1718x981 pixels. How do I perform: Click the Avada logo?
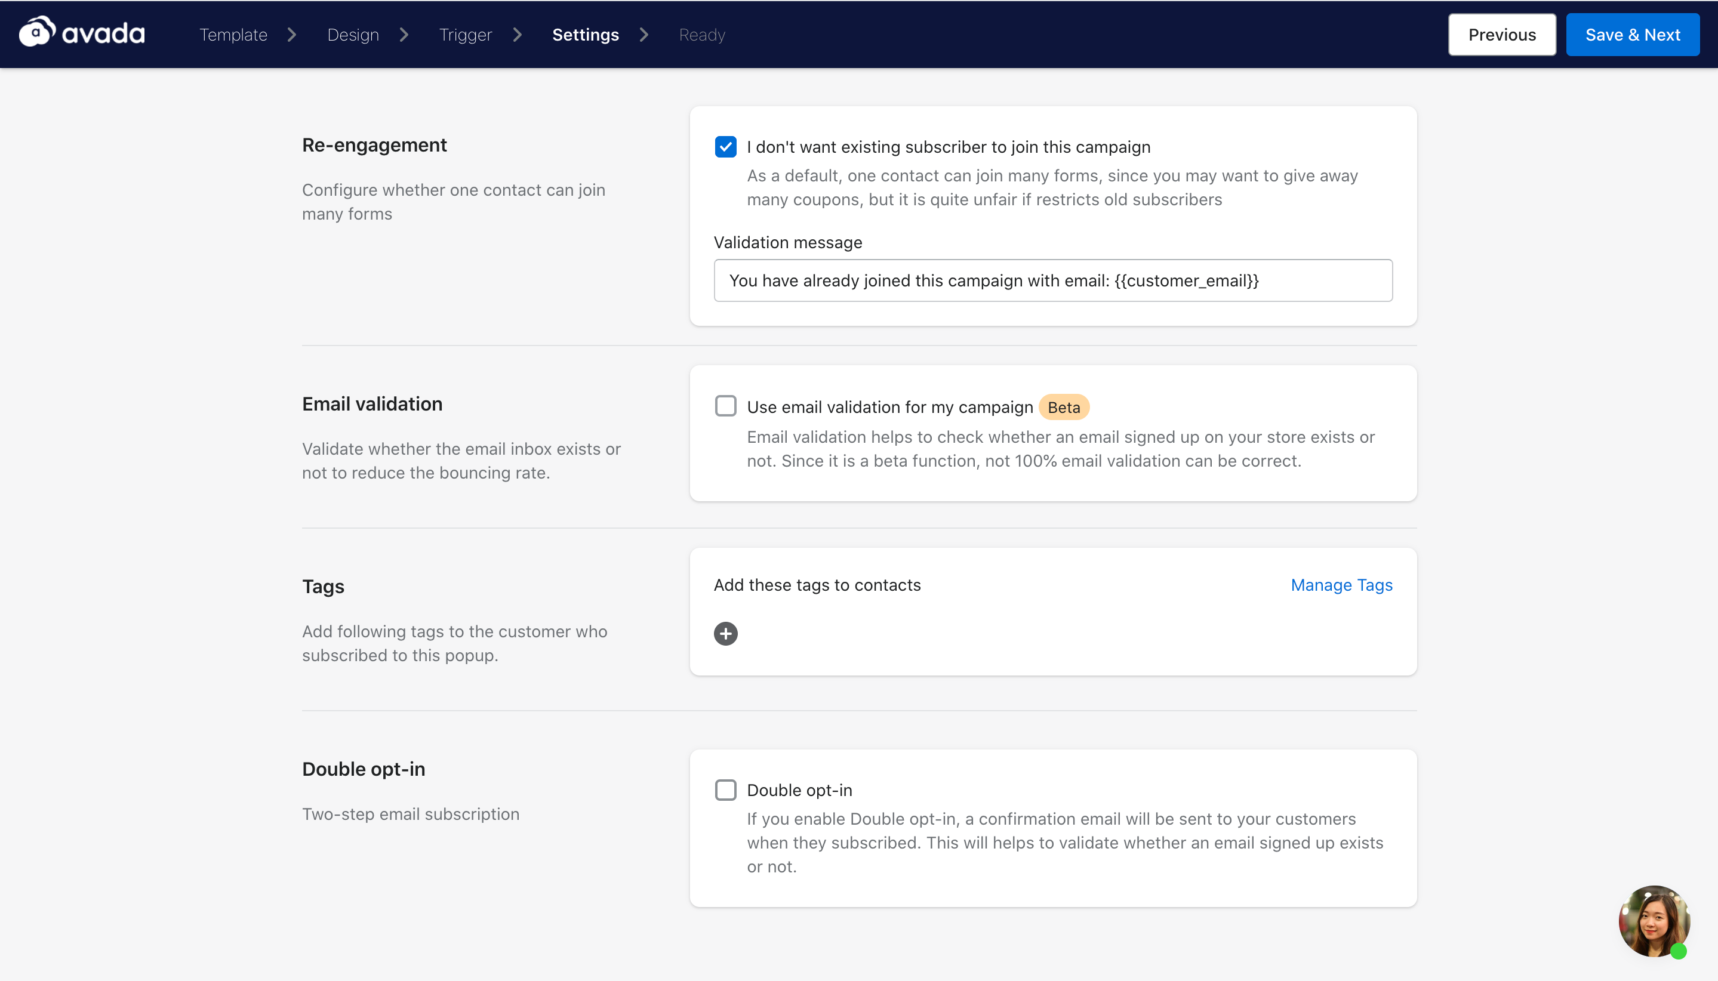[82, 32]
